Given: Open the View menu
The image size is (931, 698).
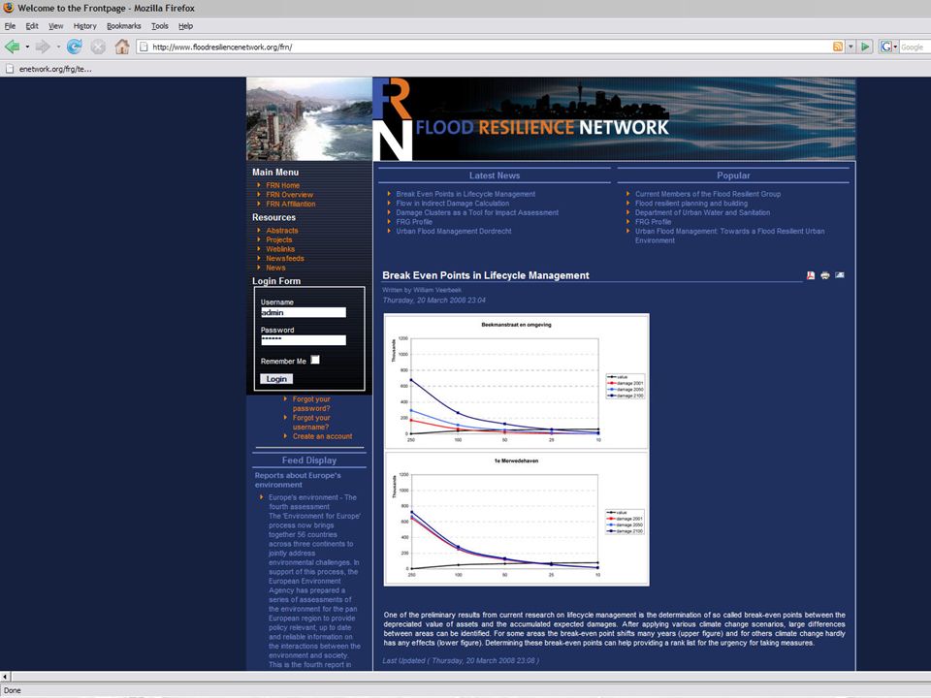Looking at the screenshot, I should tap(56, 26).
